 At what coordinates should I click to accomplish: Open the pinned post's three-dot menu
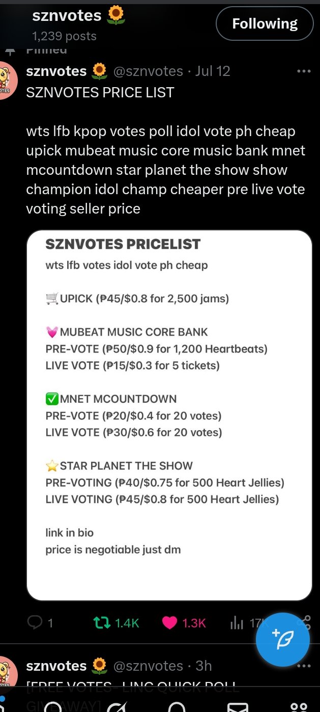pyautogui.click(x=303, y=71)
